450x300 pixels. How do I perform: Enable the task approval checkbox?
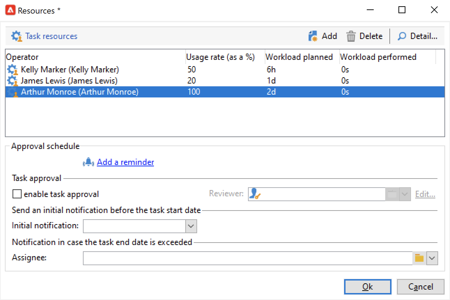point(17,194)
